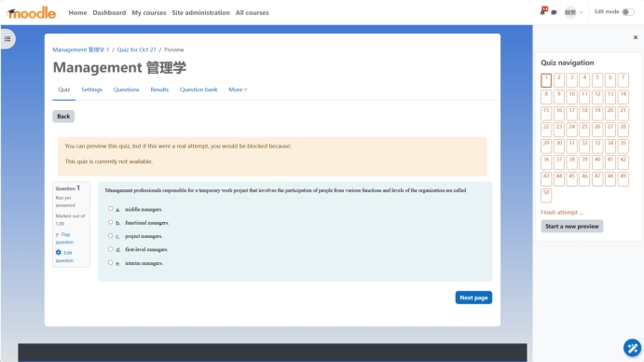This screenshot has width=644, height=362.
Task: Jump to question 21 in navigation
Action: 623,113
